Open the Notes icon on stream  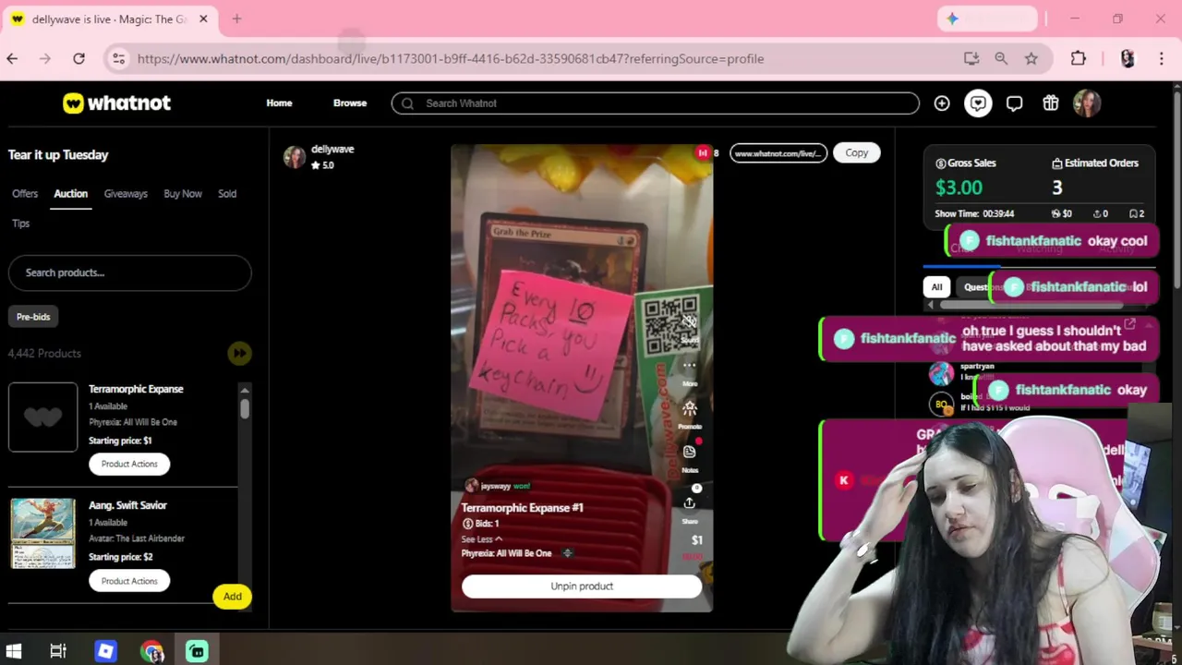(x=689, y=452)
